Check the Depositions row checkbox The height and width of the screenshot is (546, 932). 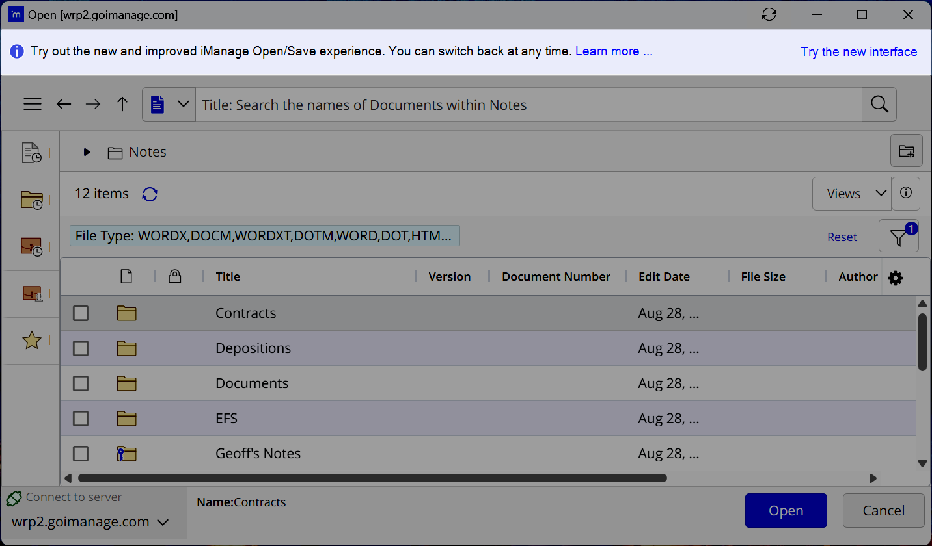[x=80, y=348]
